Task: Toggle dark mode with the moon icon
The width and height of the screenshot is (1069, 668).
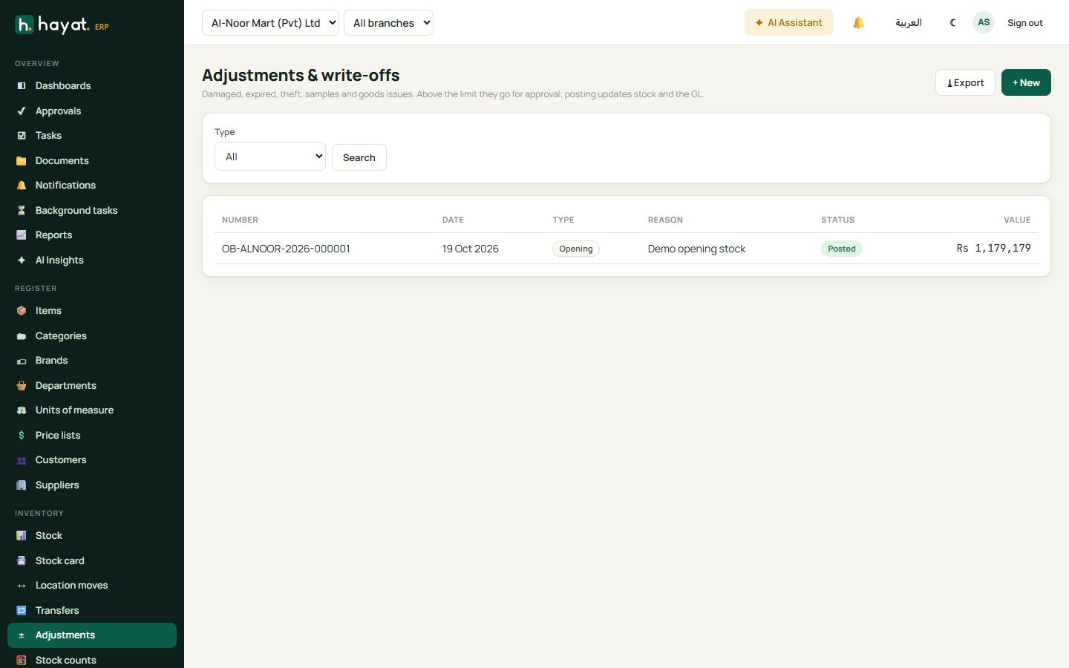Action: click(953, 23)
